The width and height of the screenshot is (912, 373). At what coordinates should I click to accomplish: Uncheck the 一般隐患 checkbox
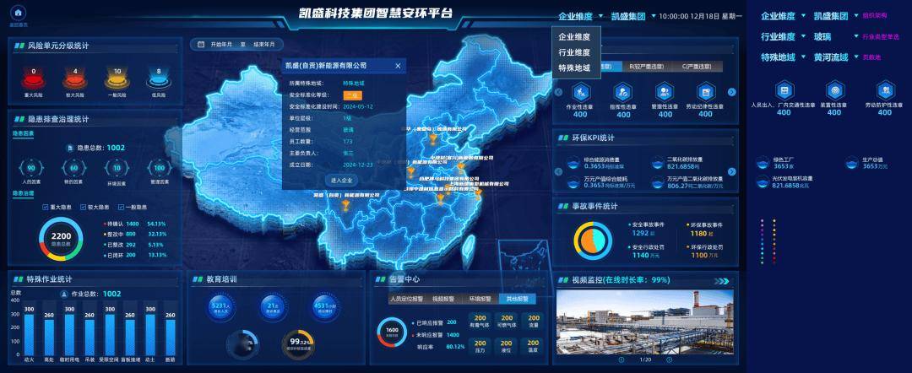(x=119, y=207)
